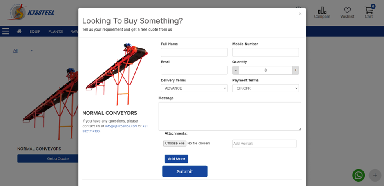Increase quantity with the plus stepper
The width and height of the screenshot is (384, 186).
(x=296, y=70)
